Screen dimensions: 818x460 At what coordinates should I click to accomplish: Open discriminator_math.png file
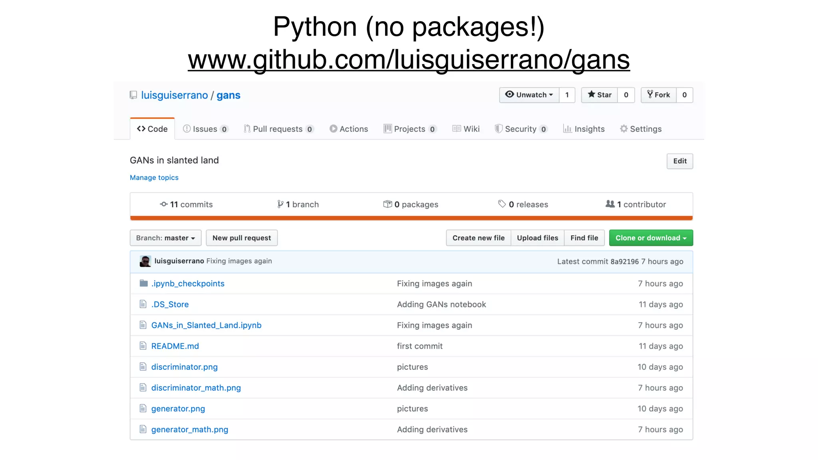click(x=196, y=388)
